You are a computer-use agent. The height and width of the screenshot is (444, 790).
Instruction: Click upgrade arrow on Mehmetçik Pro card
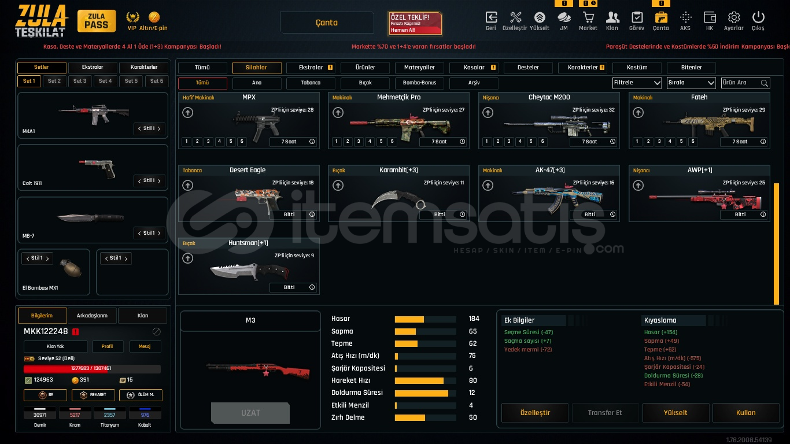(x=338, y=113)
